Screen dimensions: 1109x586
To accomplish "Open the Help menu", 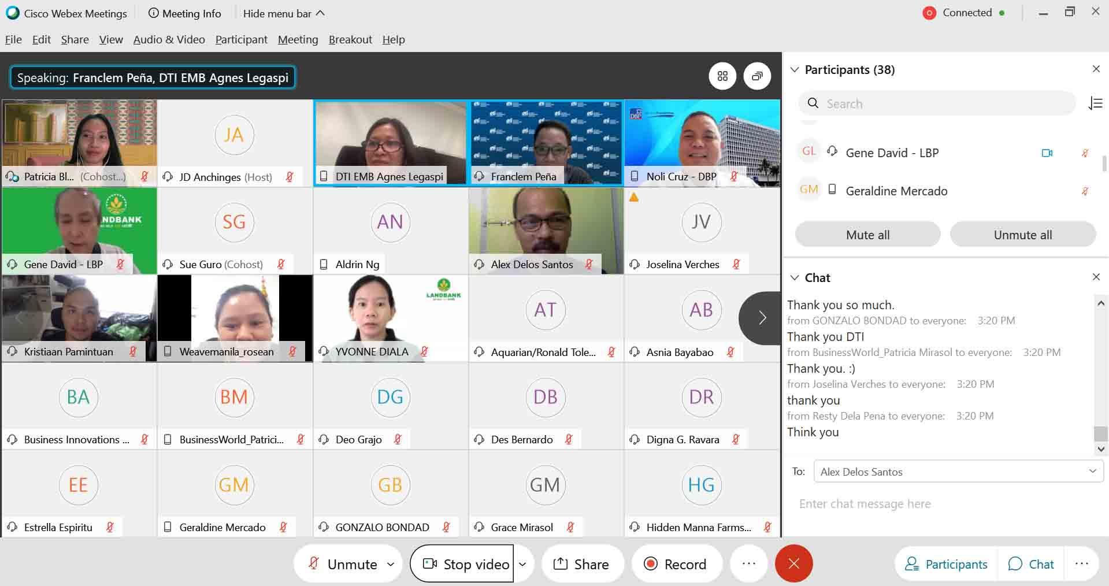I will click(393, 39).
